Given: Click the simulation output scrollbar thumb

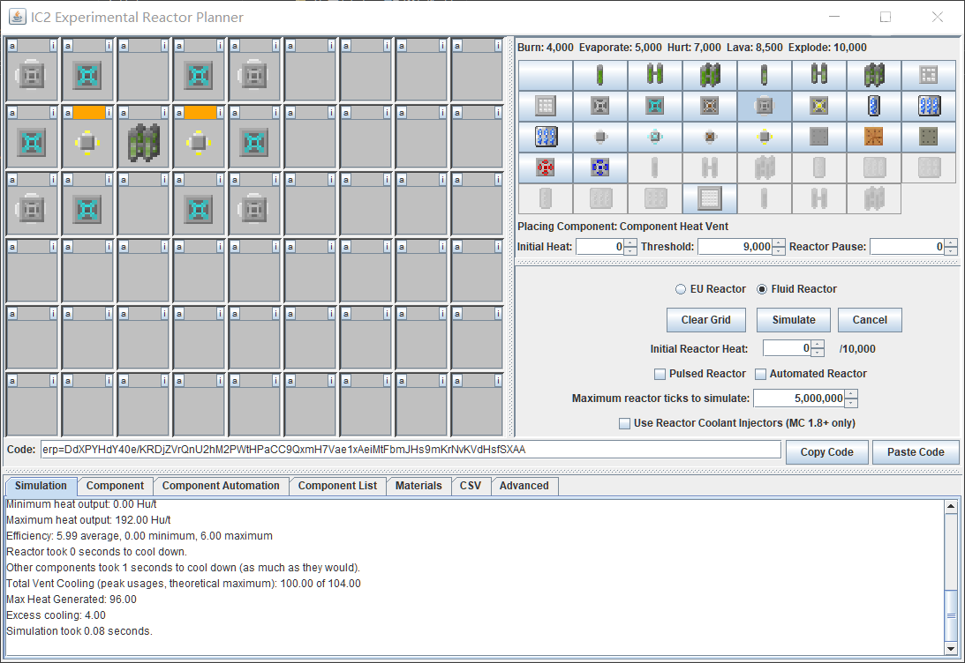Looking at the screenshot, I should click(951, 615).
